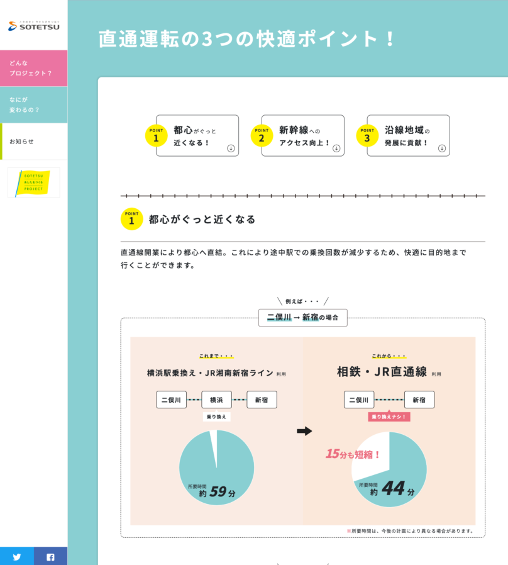Click the 例えば・・・ caption

click(x=302, y=301)
